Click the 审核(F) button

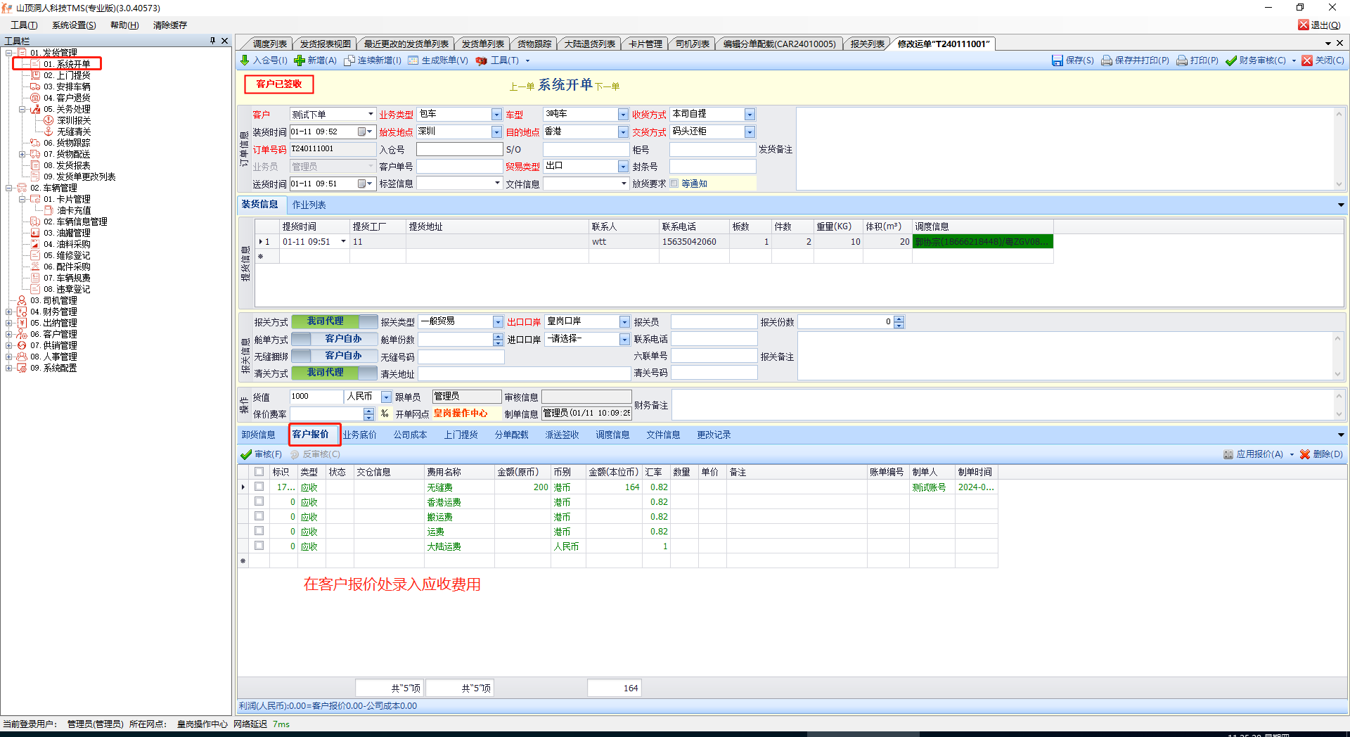pos(261,454)
